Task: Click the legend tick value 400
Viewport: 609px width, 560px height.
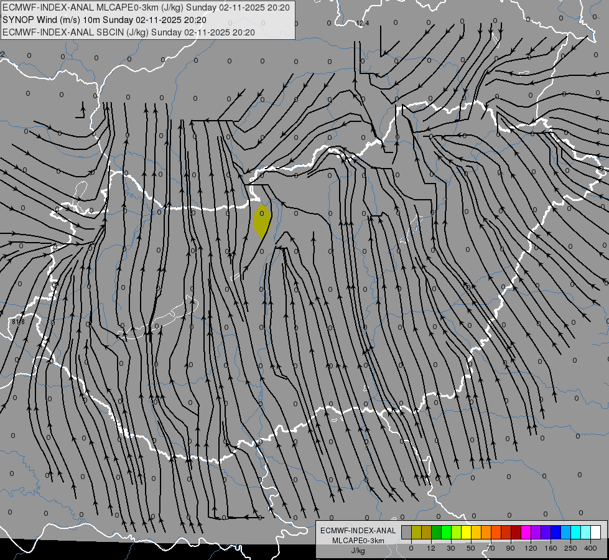Action: 590,548
